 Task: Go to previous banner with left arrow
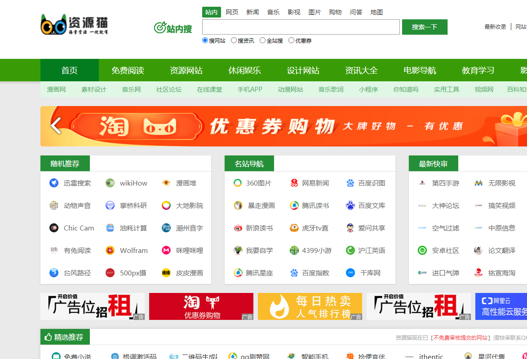click(x=56, y=126)
